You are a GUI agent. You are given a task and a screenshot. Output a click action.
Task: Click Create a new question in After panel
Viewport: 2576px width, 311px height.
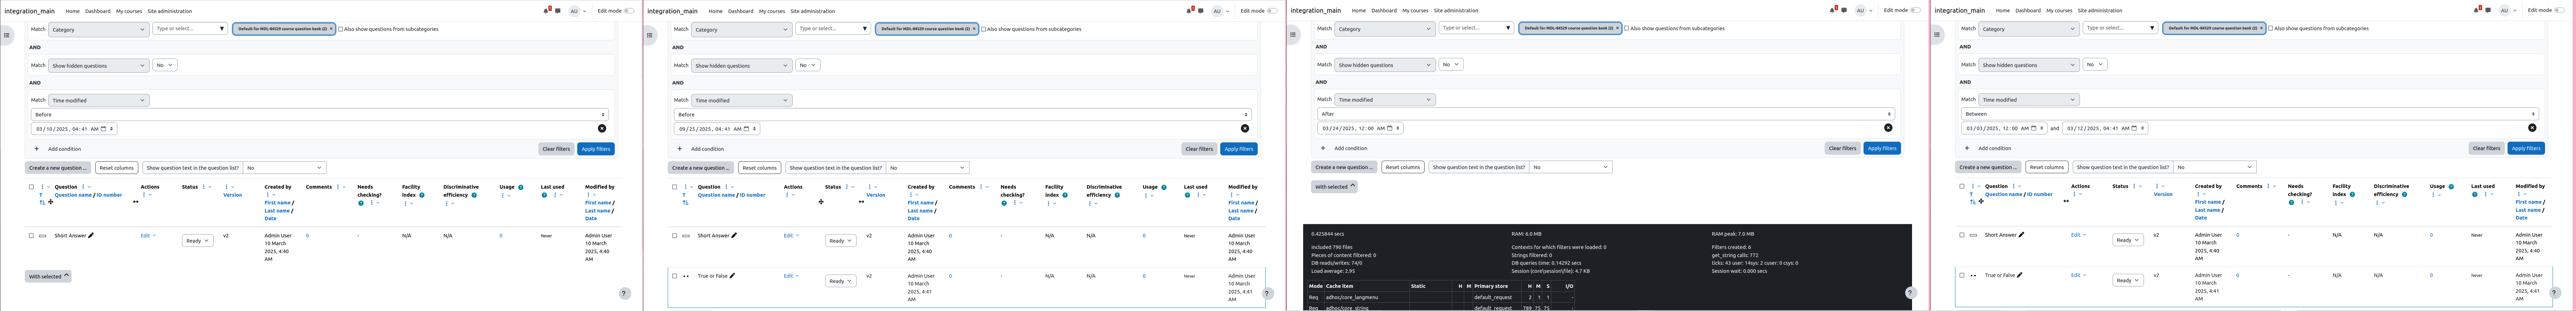pos(1344,167)
